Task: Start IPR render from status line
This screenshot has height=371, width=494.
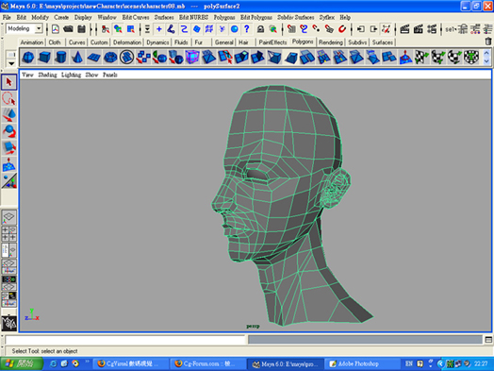Action: point(418,29)
